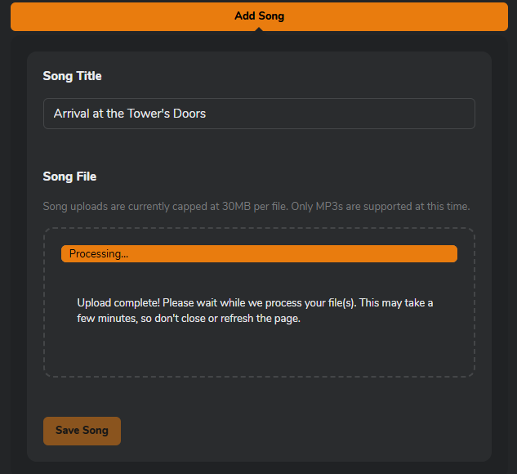Click the 'Add Song' title text

click(x=259, y=16)
